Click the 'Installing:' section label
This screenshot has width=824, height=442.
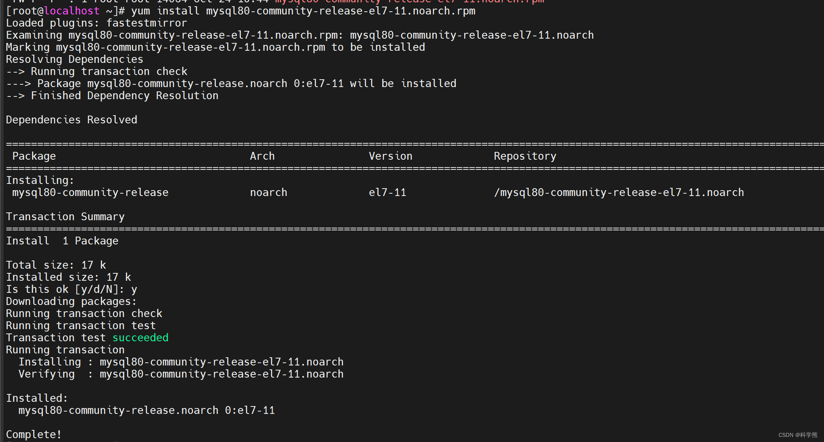(40, 180)
